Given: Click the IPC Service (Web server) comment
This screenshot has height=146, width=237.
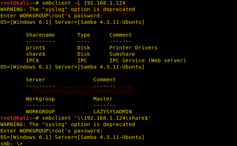Looking at the screenshot, I should (x=148, y=60).
